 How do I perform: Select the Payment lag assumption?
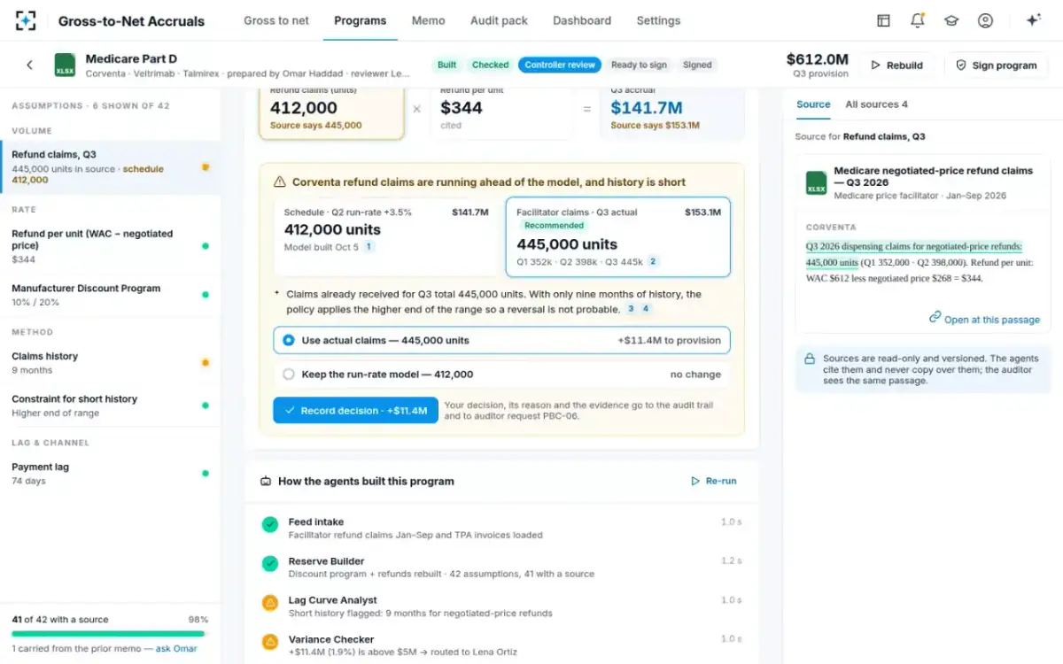pos(110,474)
